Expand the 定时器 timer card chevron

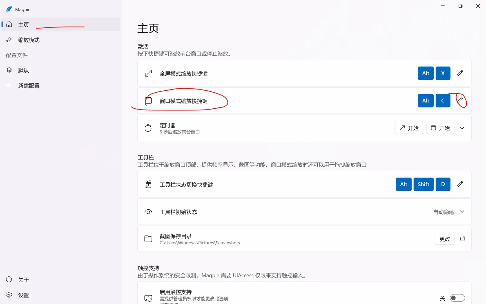[462, 128]
